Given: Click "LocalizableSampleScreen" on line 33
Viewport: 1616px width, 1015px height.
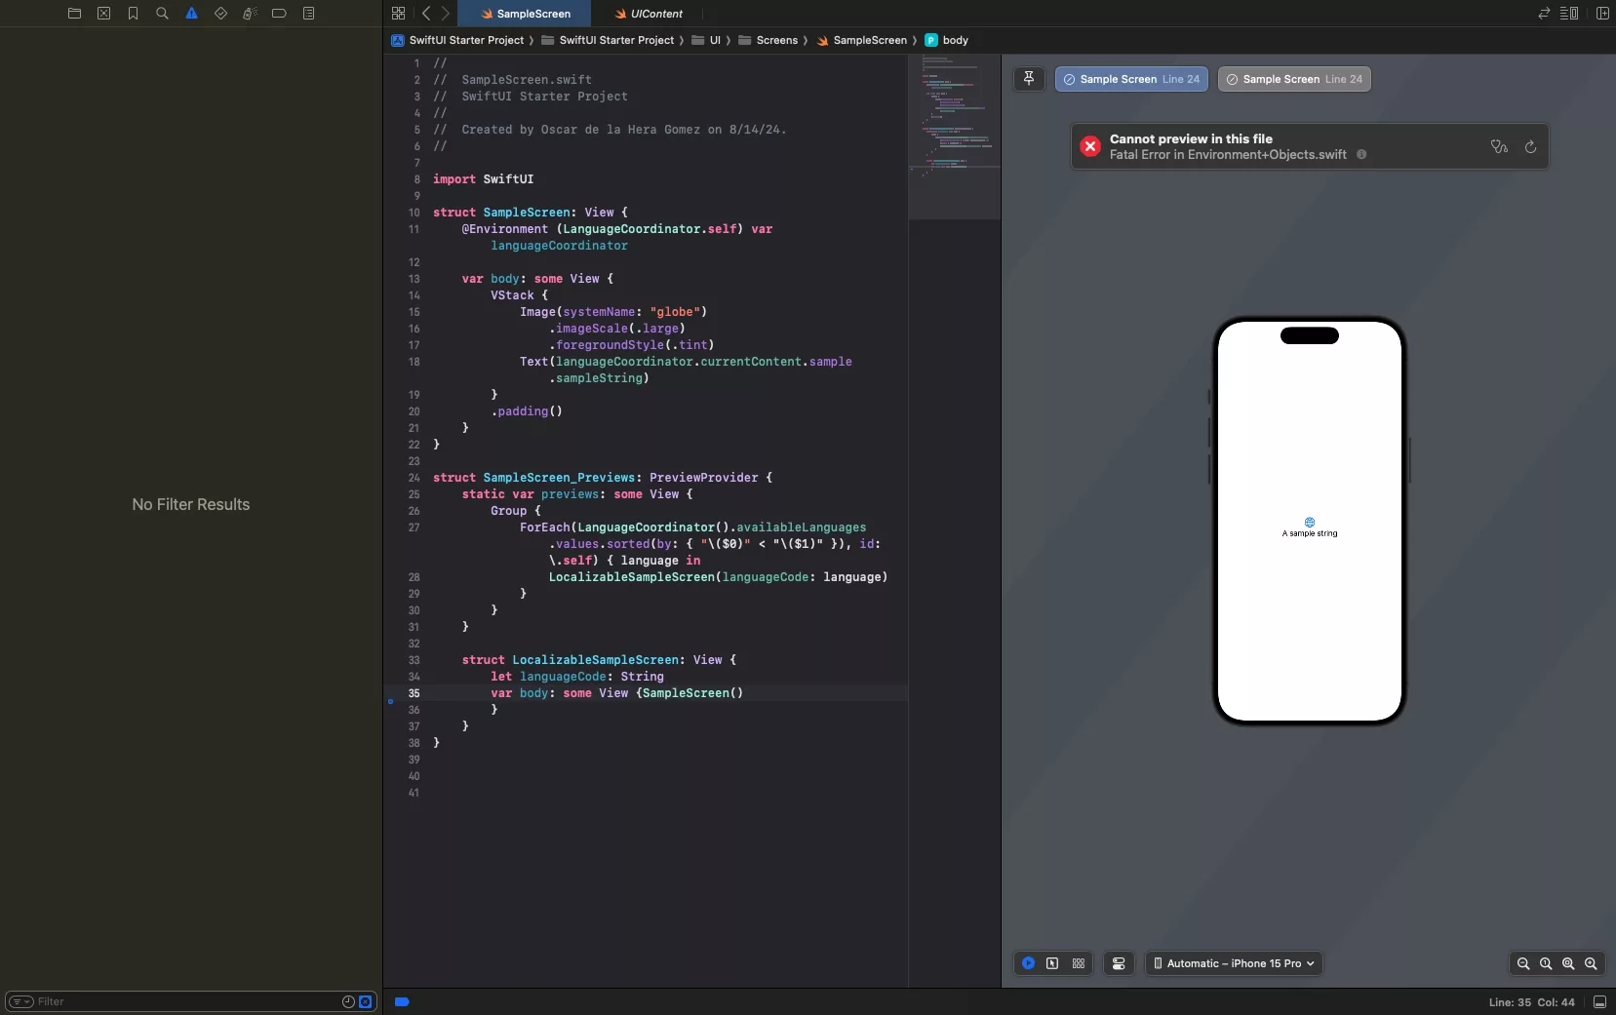Looking at the screenshot, I should click(x=595, y=660).
